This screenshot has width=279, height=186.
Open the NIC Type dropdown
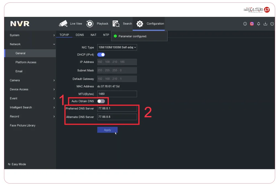coord(117,47)
